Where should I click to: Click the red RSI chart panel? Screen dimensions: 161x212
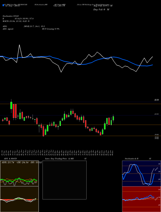click(x=141, y=199)
